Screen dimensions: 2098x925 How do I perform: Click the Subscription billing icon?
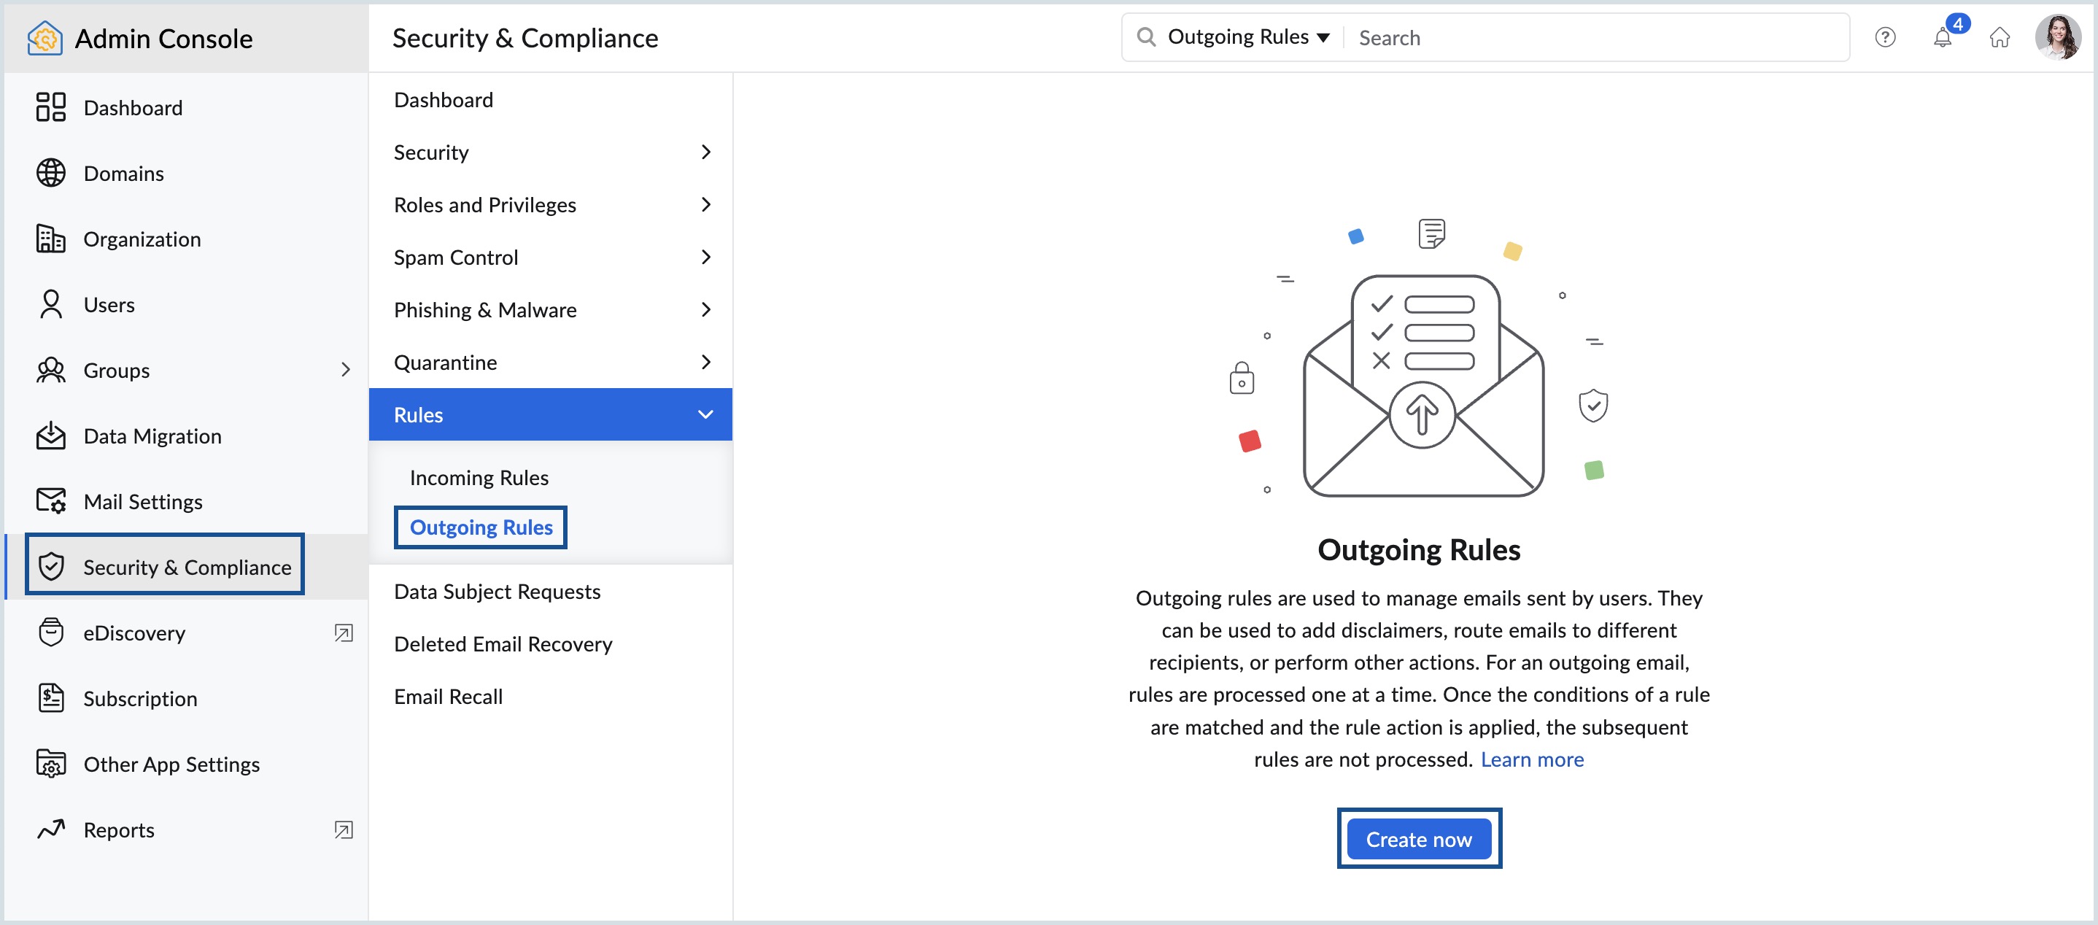50,698
